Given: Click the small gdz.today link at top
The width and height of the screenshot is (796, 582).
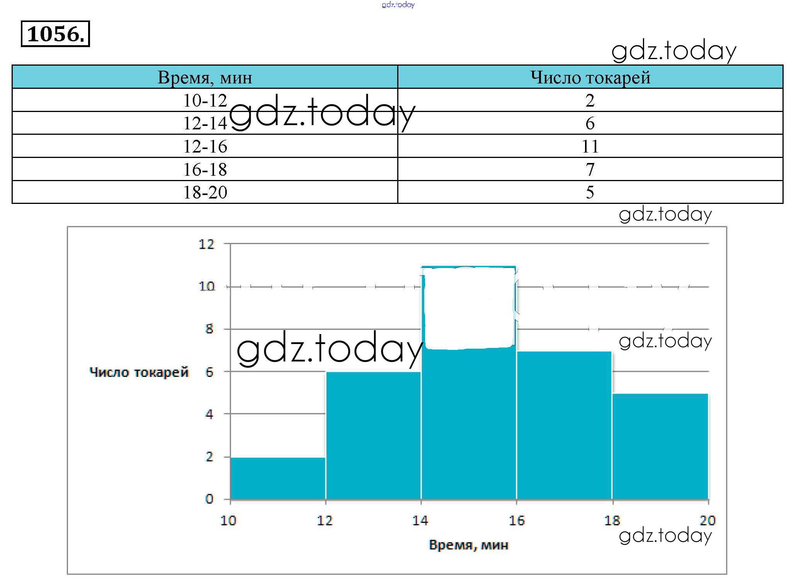Looking at the screenshot, I should click(398, 5).
